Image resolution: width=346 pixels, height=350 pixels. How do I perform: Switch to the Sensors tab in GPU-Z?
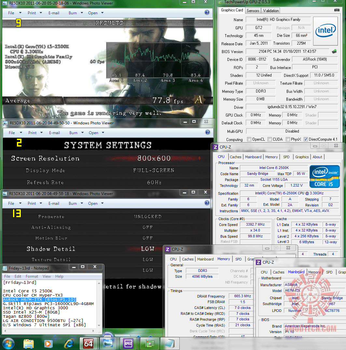pyautogui.click(x=253, y=10)
